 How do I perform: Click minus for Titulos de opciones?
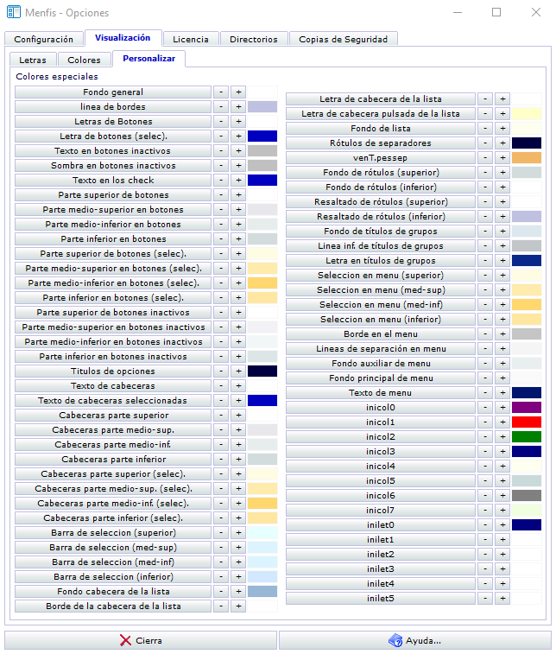[x=221, y=371]
